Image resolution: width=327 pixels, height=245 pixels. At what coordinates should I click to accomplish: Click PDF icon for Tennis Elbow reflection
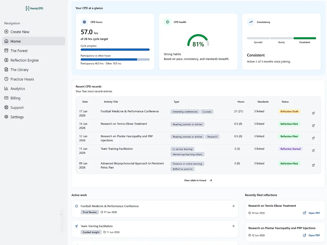(304, 213)
